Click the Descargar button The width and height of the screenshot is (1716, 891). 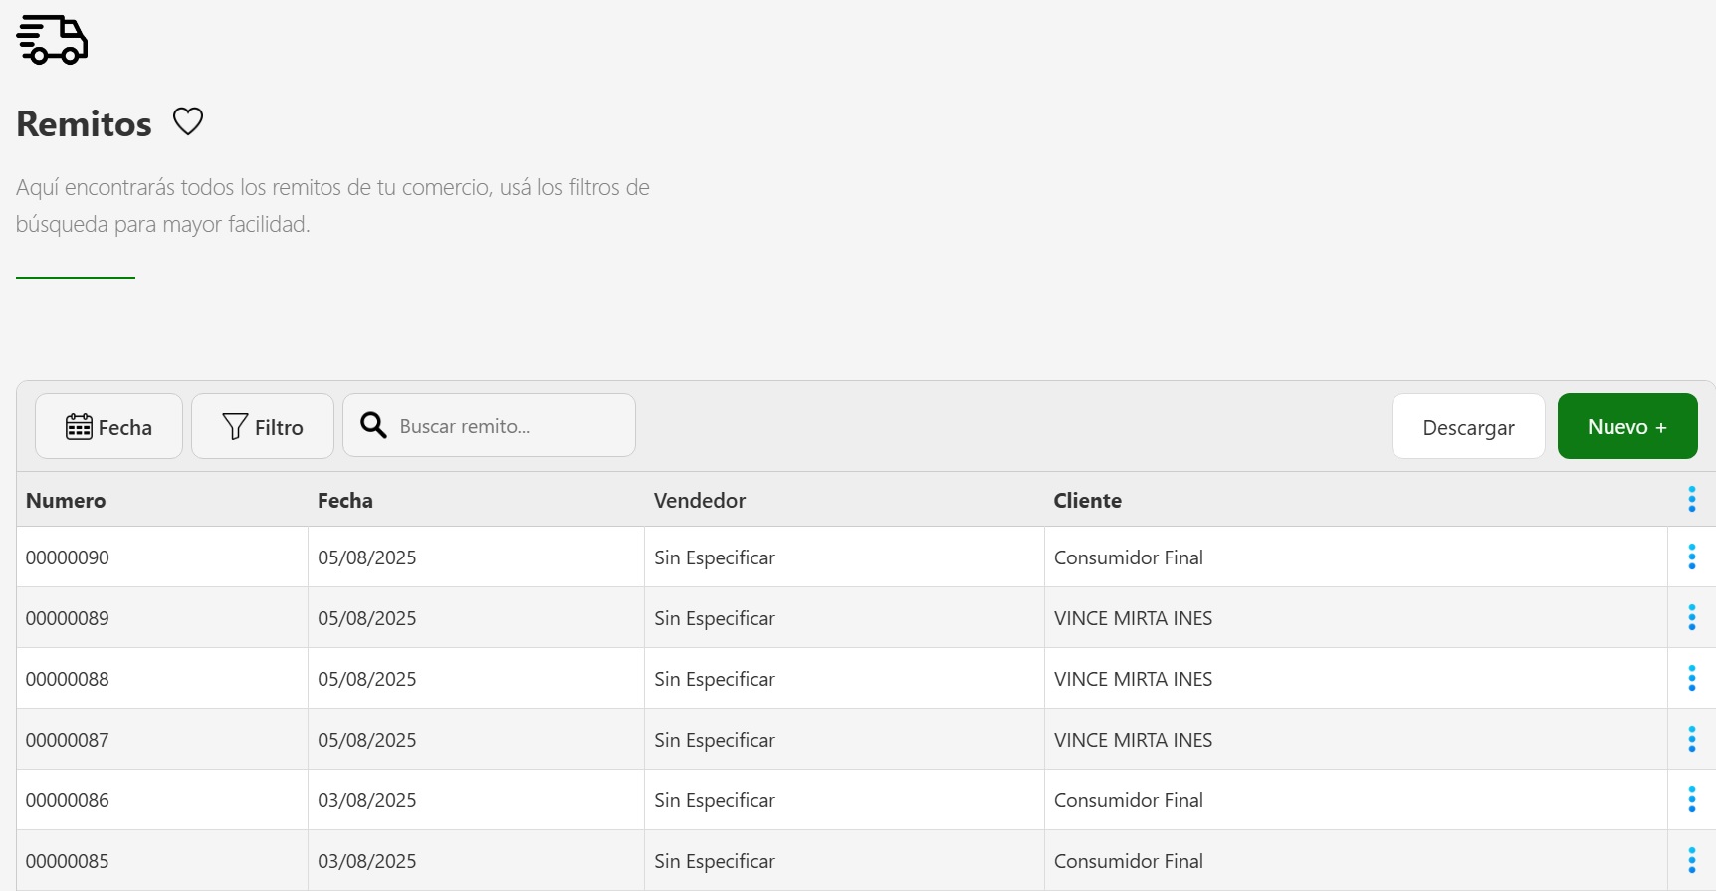coord(1467,427)
